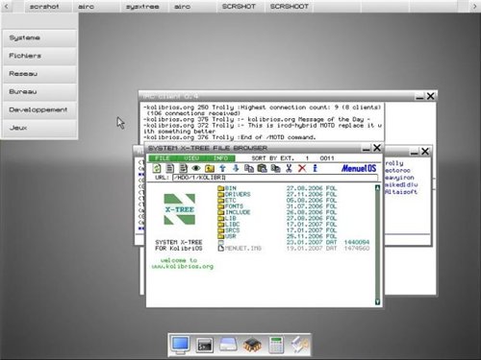This screenshot has width=481, height=360.
Task: Open the terminal icon in dock
Action: (x=205, y=346)
